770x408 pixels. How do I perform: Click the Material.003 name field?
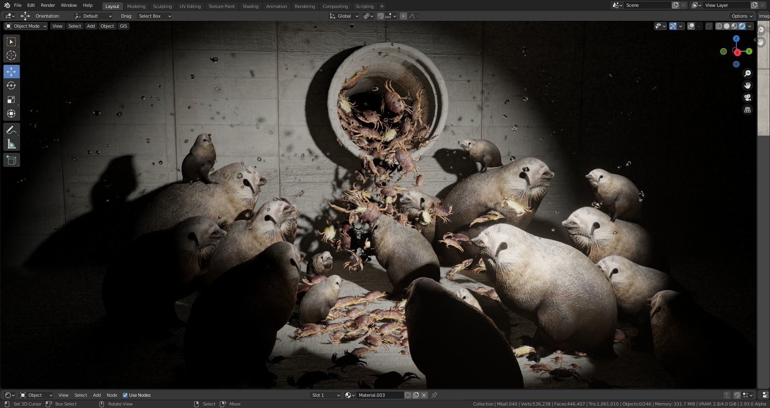(x=379, y=395)
